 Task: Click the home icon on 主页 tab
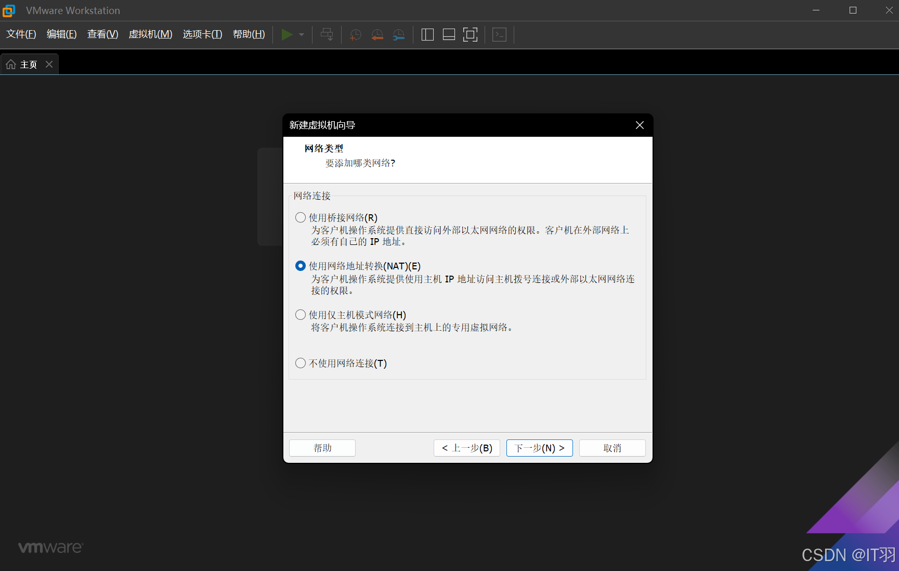point(11,64)
